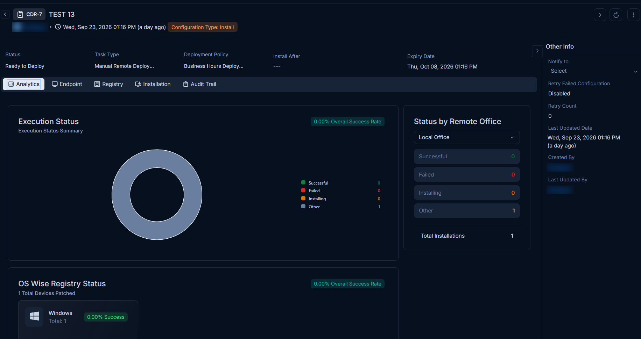Select the Other row in Remote Office
The width and height of the screenshot is (641, 339).
467,211
